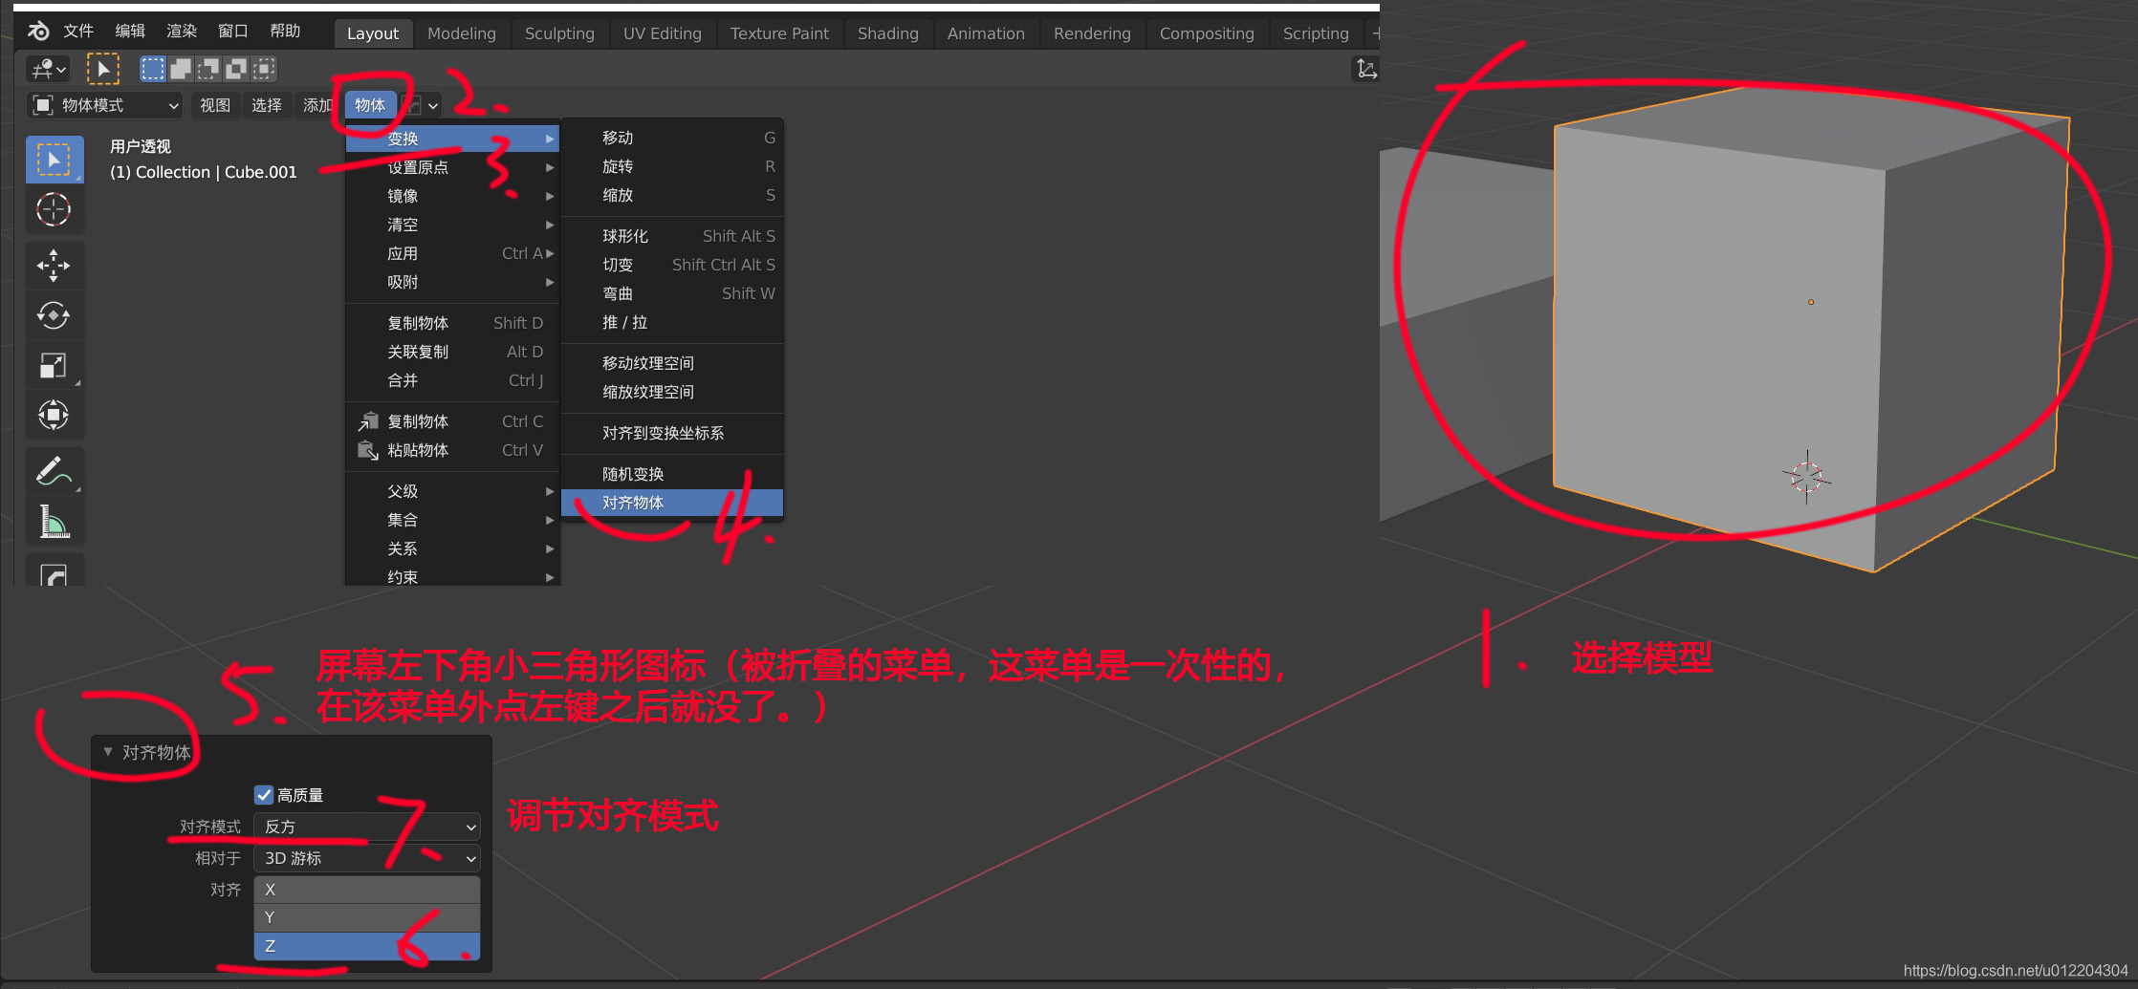The image size is (2138, 989).
Task: Open the 添加 add menu
Action: 317,105
